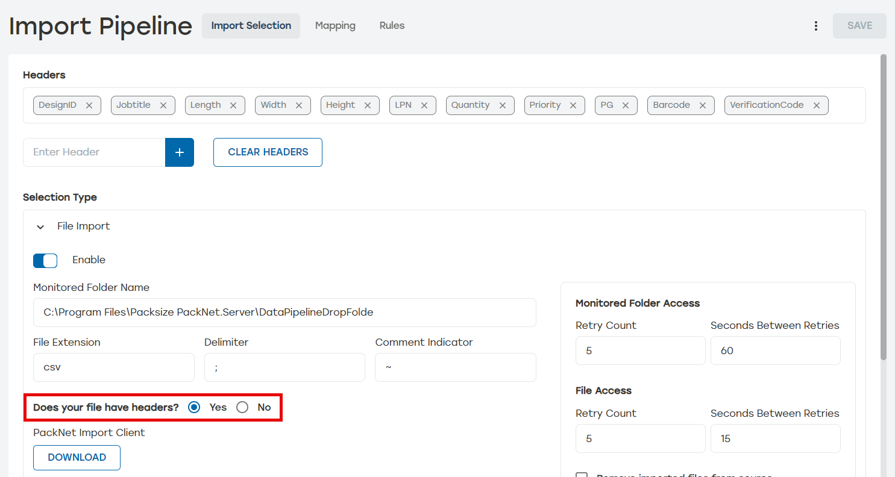The height and width of the screenshot is (477, 895).
Task: Remove the Quantity header chip
Action: pyautogui.click(x=503, y=105)
